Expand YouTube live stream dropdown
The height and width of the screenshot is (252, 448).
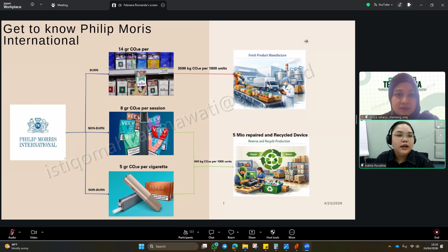383,5
